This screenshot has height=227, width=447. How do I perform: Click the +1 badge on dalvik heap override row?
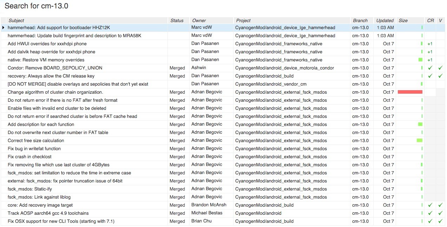430,52
